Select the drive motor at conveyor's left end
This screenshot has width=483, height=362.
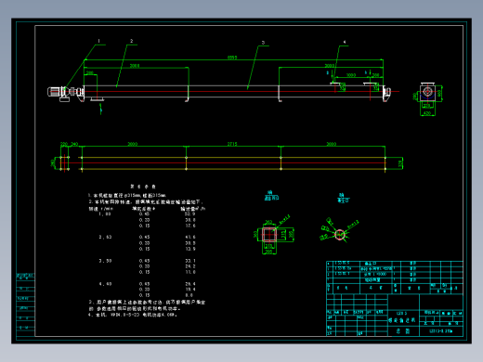point(59,92)
